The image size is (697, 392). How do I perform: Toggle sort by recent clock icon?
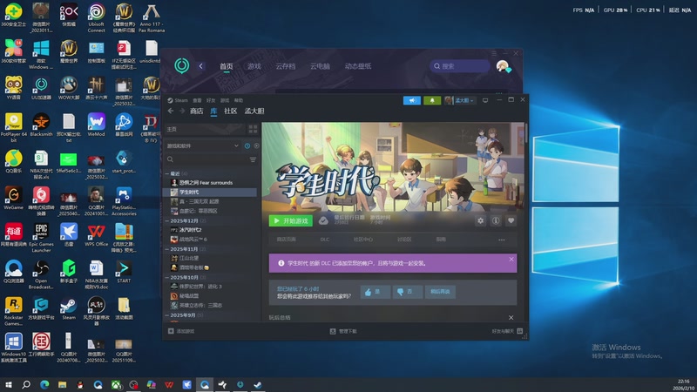pyautogui.click(x=247, y=145)
